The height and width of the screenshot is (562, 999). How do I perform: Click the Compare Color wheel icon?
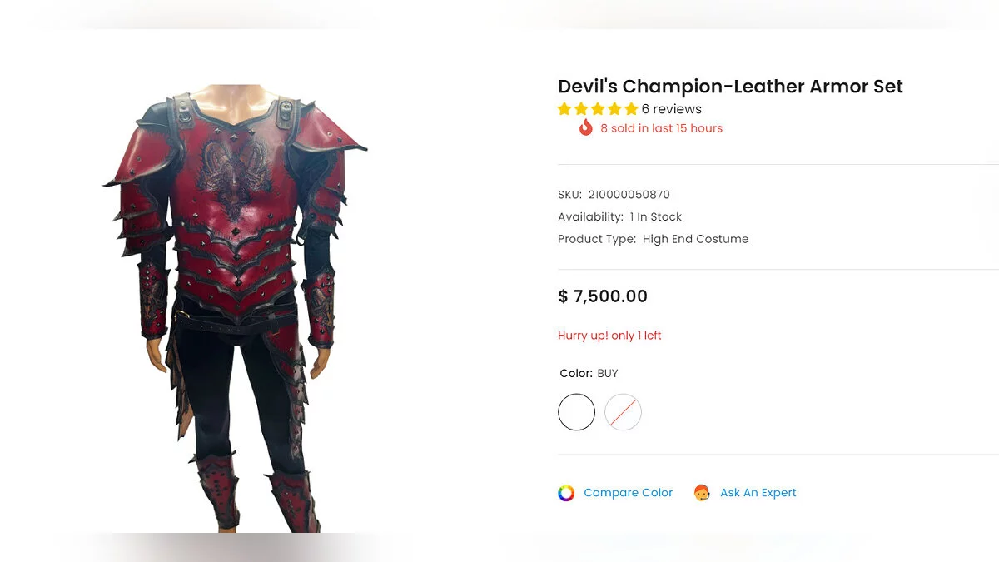[566, 493]
